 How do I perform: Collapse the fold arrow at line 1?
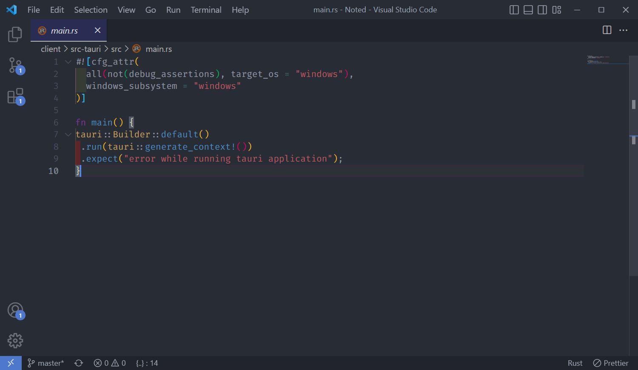click(68, 62)
